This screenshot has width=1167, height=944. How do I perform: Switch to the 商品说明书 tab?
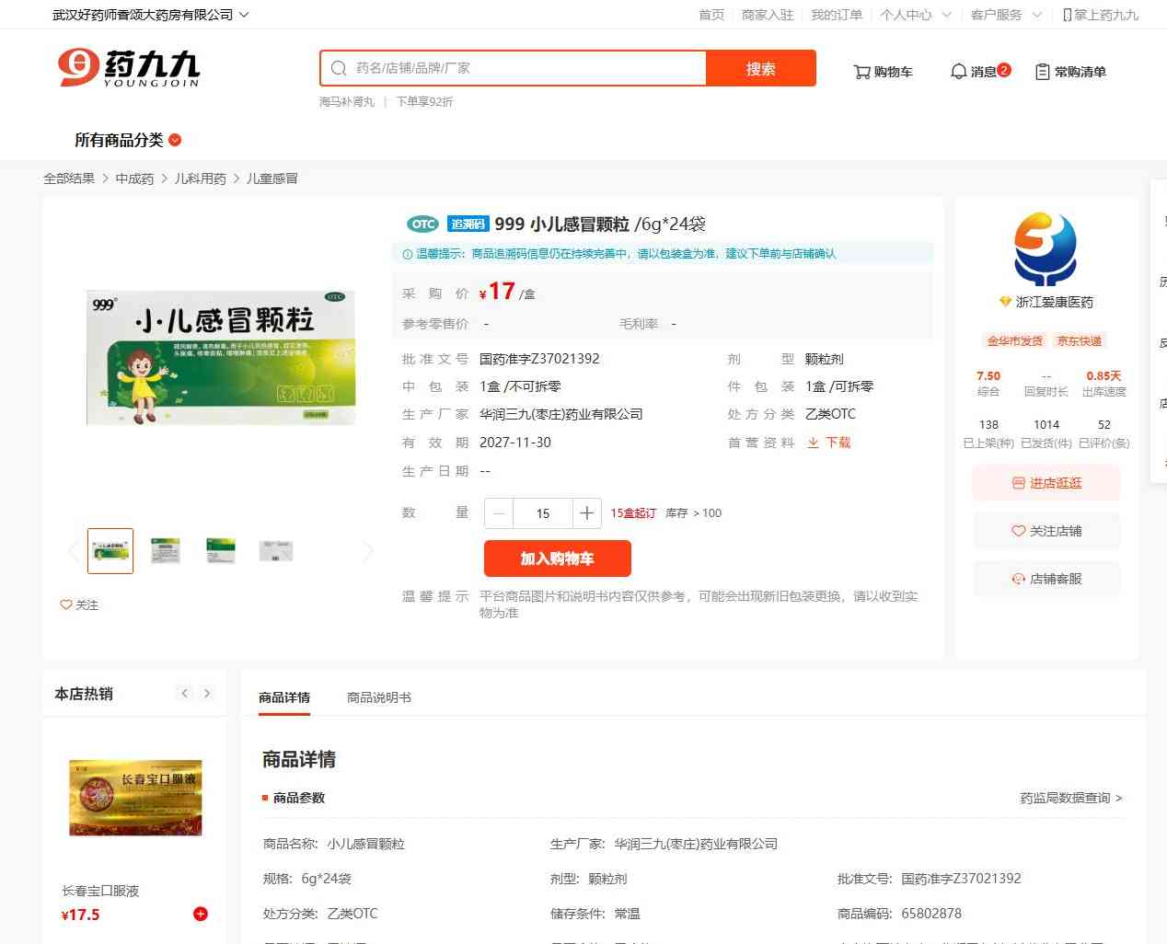point(378,697)
